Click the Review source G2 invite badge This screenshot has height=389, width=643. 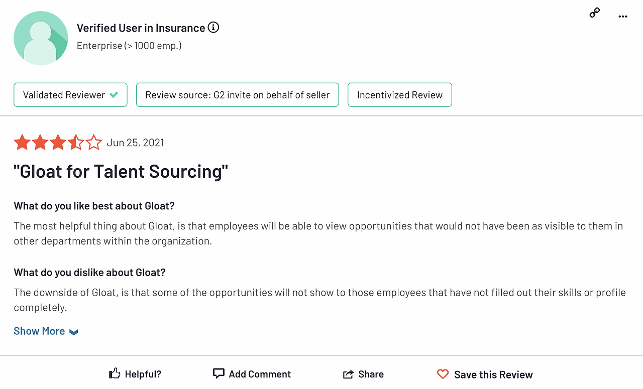click(x=237, y=95)
